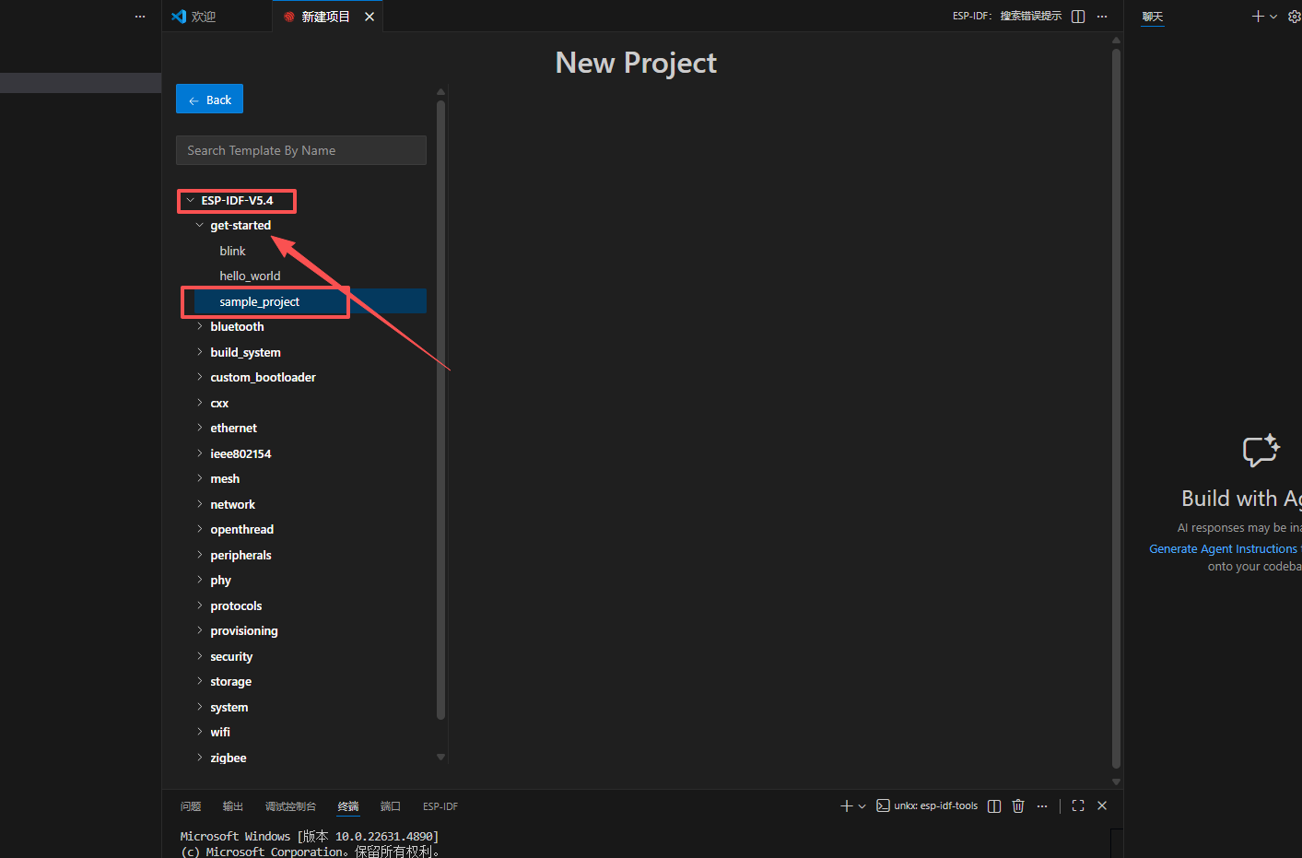This screenshot has width=1302, height=858.
Task: Open the network examples category
Action: coord(232,504)
